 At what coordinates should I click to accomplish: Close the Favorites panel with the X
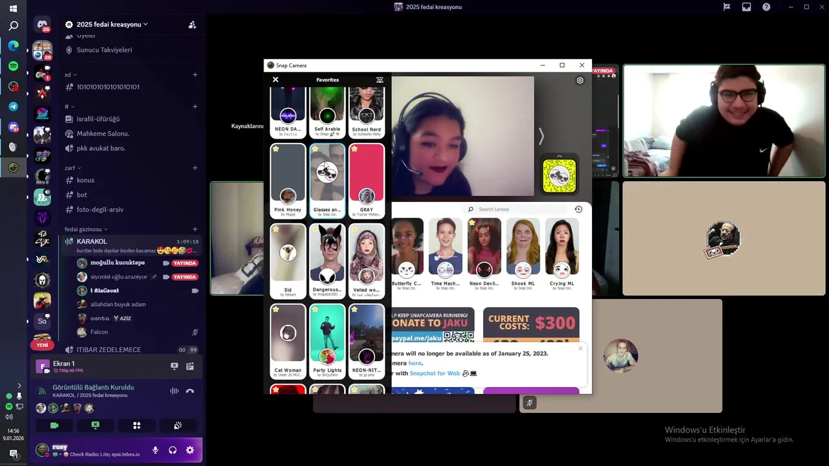pos(275,80)
